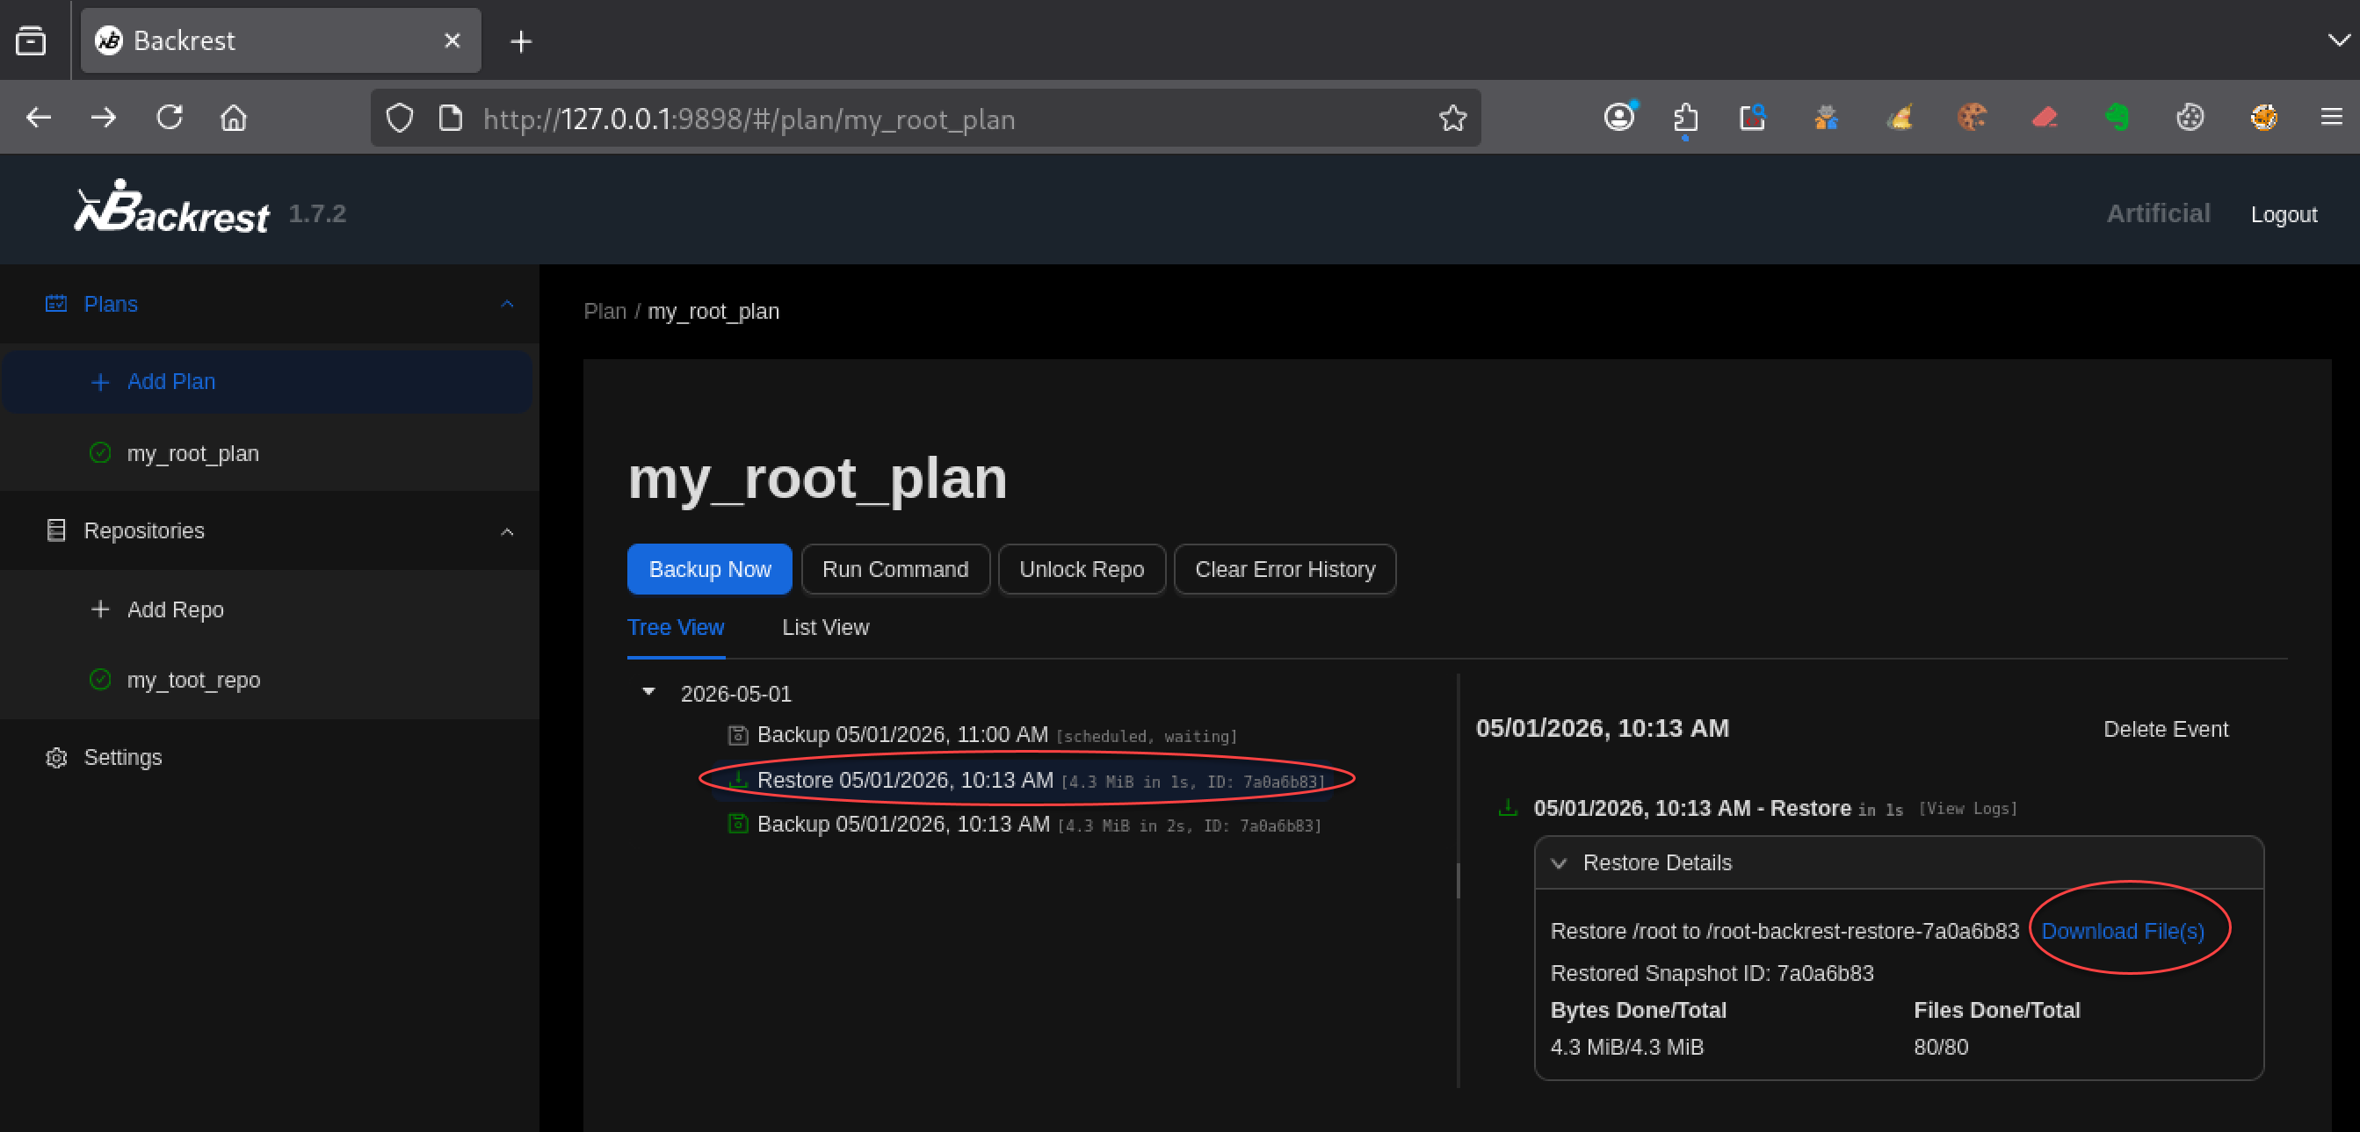Click the scheduled backup 11:00 AM save icon
This screenshot has width=2360, height=1132.
pos(737,734)
